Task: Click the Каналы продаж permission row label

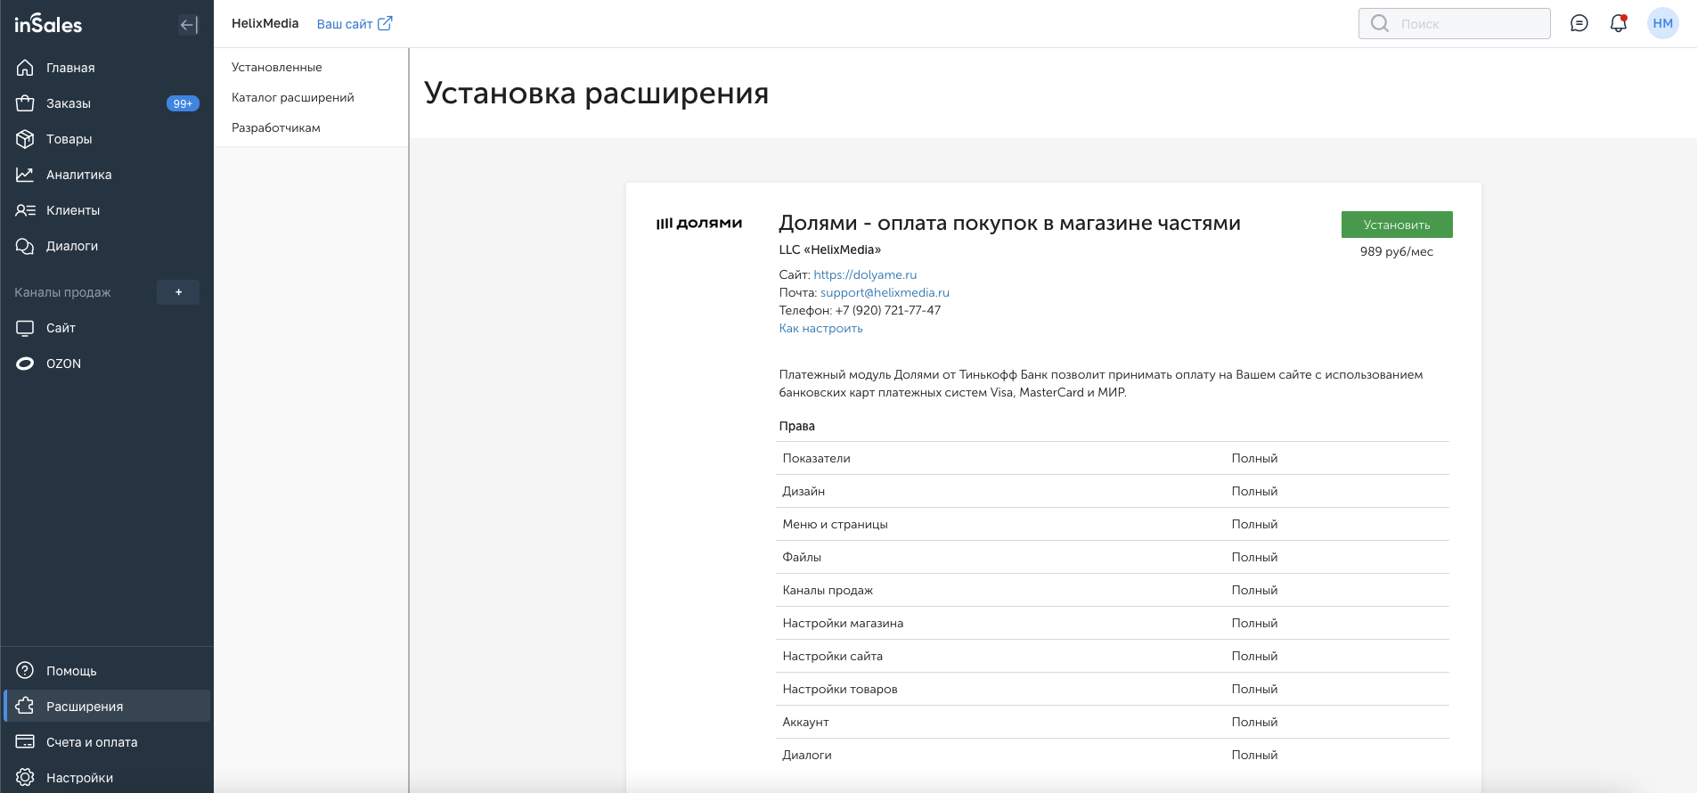Action: [828, 590]
